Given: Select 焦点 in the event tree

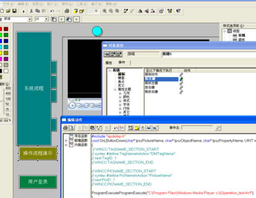Looking at the screenshot, I should [121, 81].
